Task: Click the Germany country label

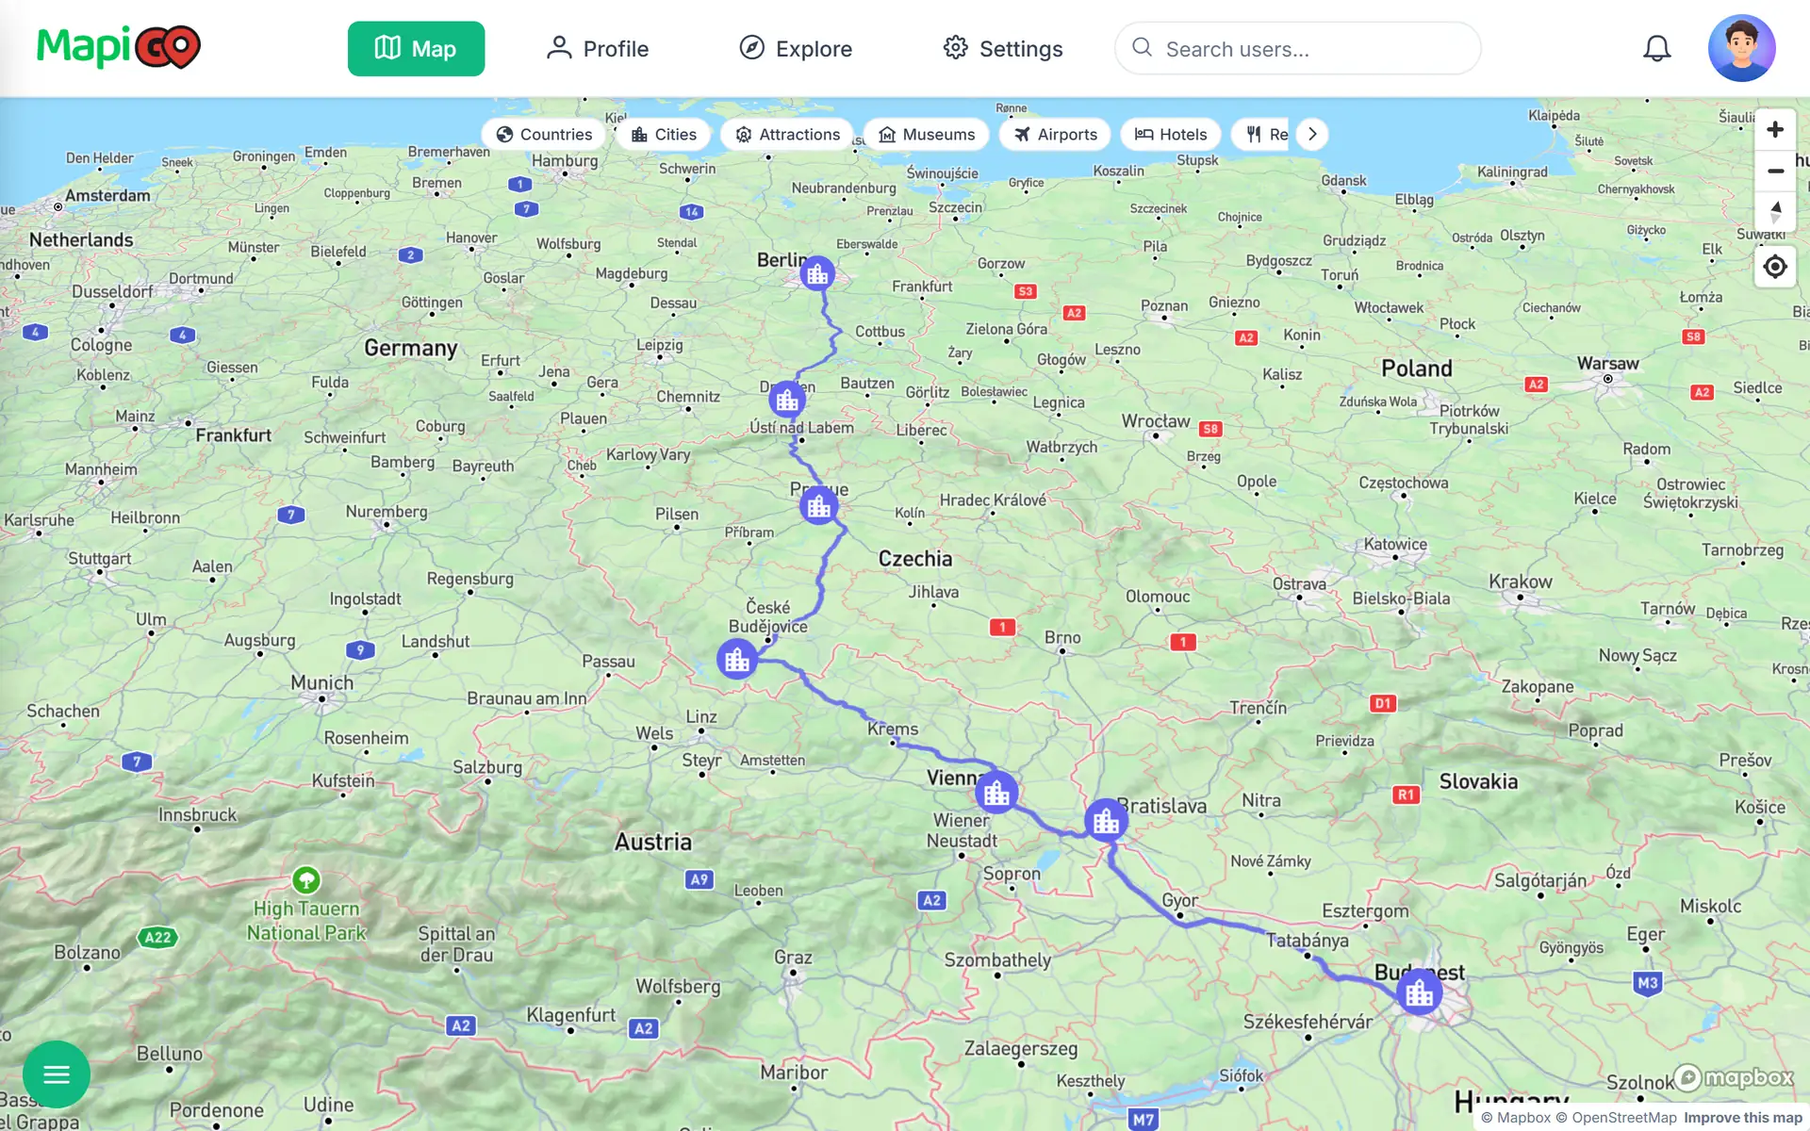Action: (x=410, y=348)
